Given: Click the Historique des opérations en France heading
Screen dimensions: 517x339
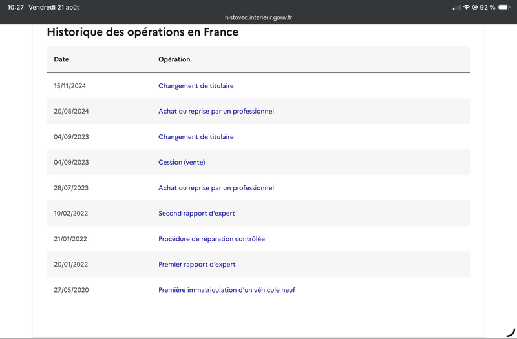Looking at the screenshot, I should [142, 32].
